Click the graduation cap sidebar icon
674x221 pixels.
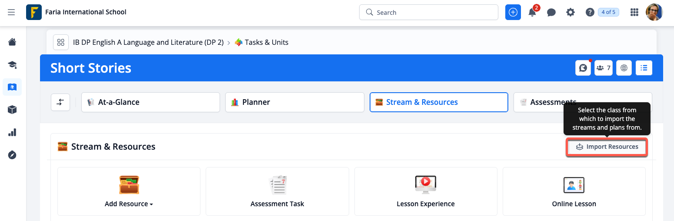[12, 65]
